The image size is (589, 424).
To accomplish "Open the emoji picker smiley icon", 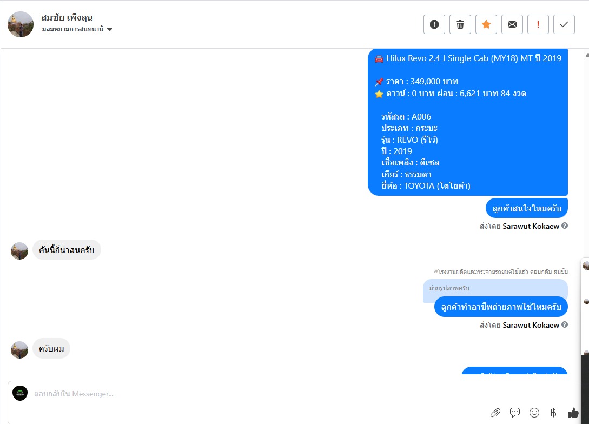I will click(x=534, y=413).
